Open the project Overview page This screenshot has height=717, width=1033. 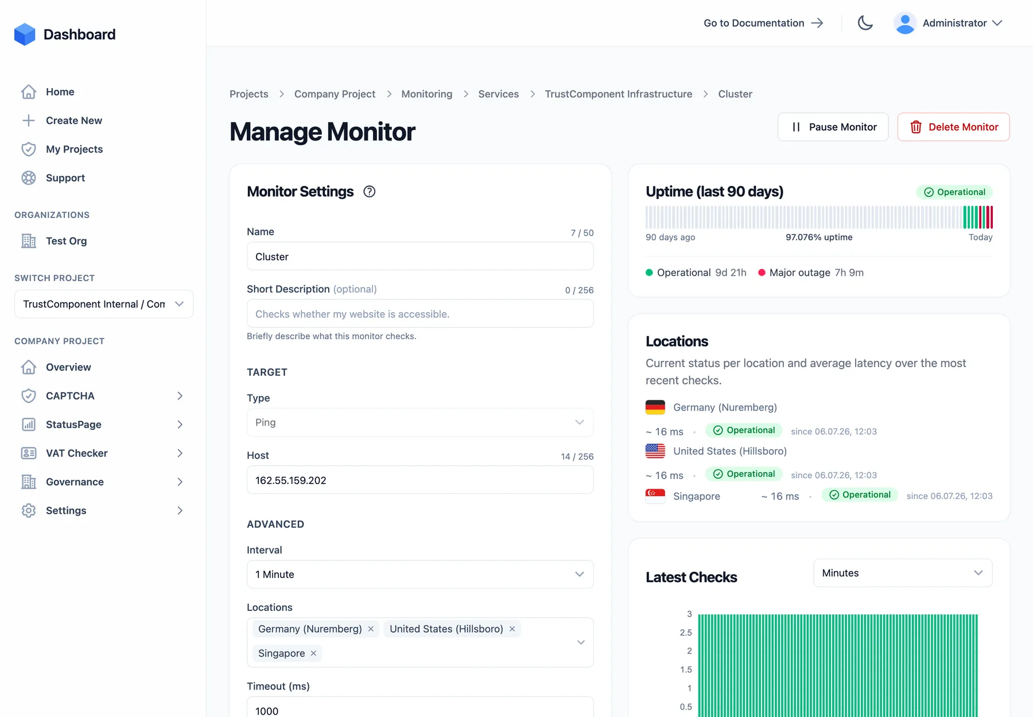pyautogui.click(x=68, y=367)
